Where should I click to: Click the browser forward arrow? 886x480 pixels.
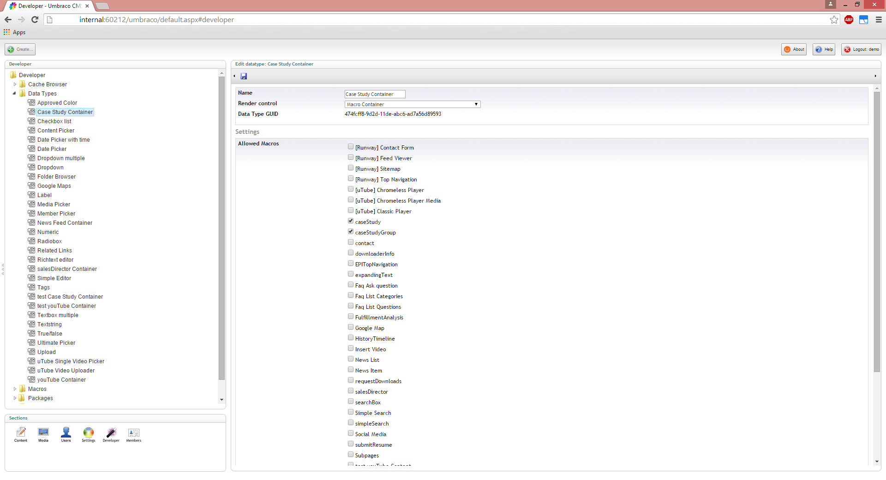21,19
